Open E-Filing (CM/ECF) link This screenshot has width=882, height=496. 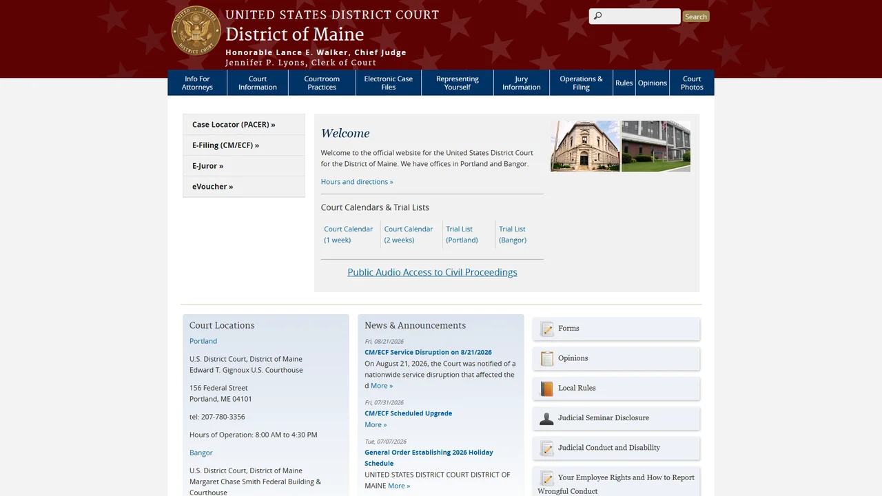tap(244, 145)
